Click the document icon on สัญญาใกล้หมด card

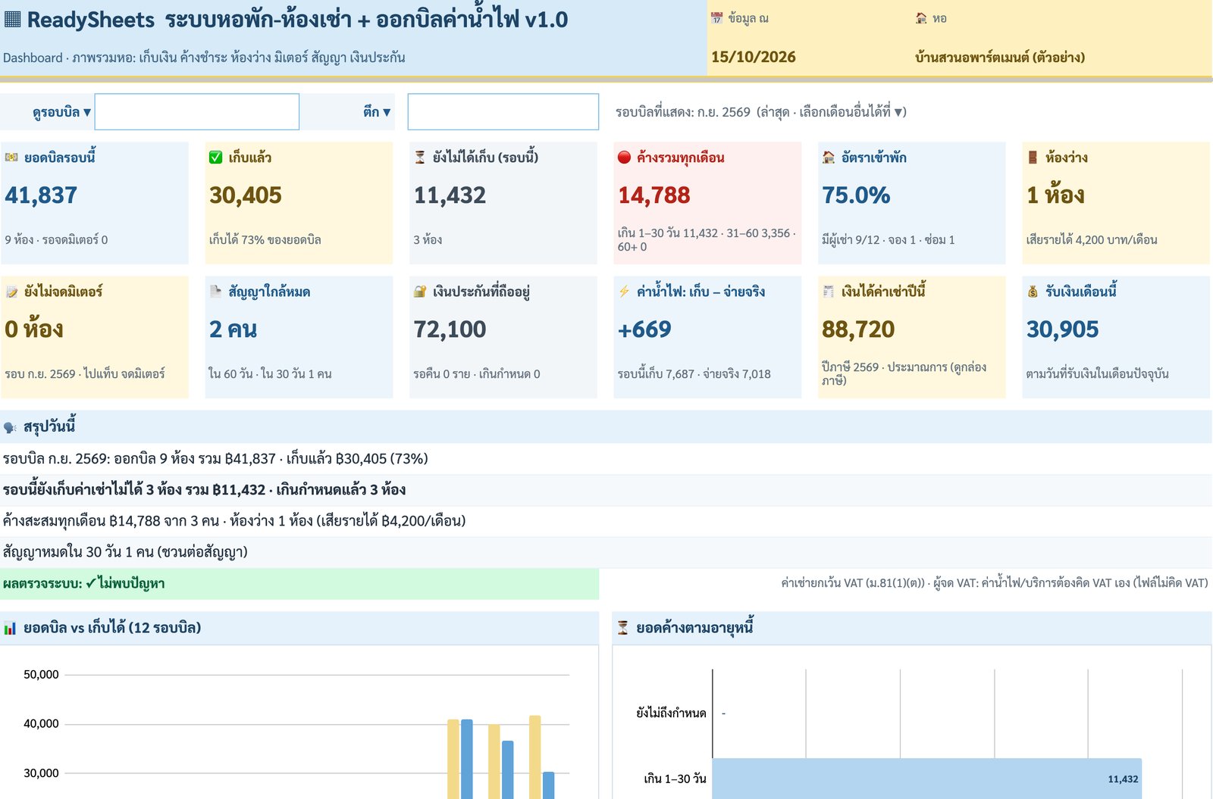(216, 292)
